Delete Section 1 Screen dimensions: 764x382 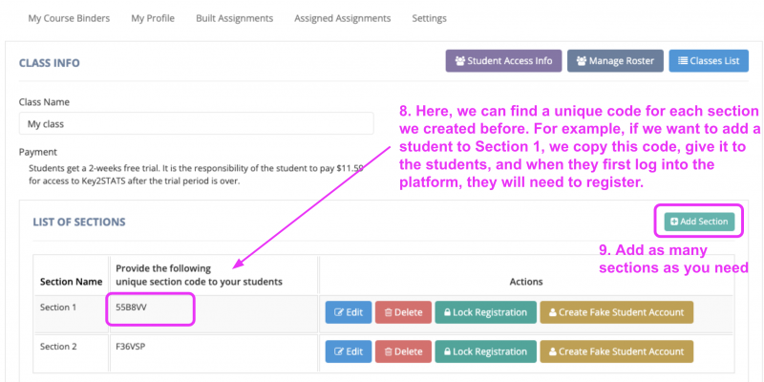(x=402, y=312)
